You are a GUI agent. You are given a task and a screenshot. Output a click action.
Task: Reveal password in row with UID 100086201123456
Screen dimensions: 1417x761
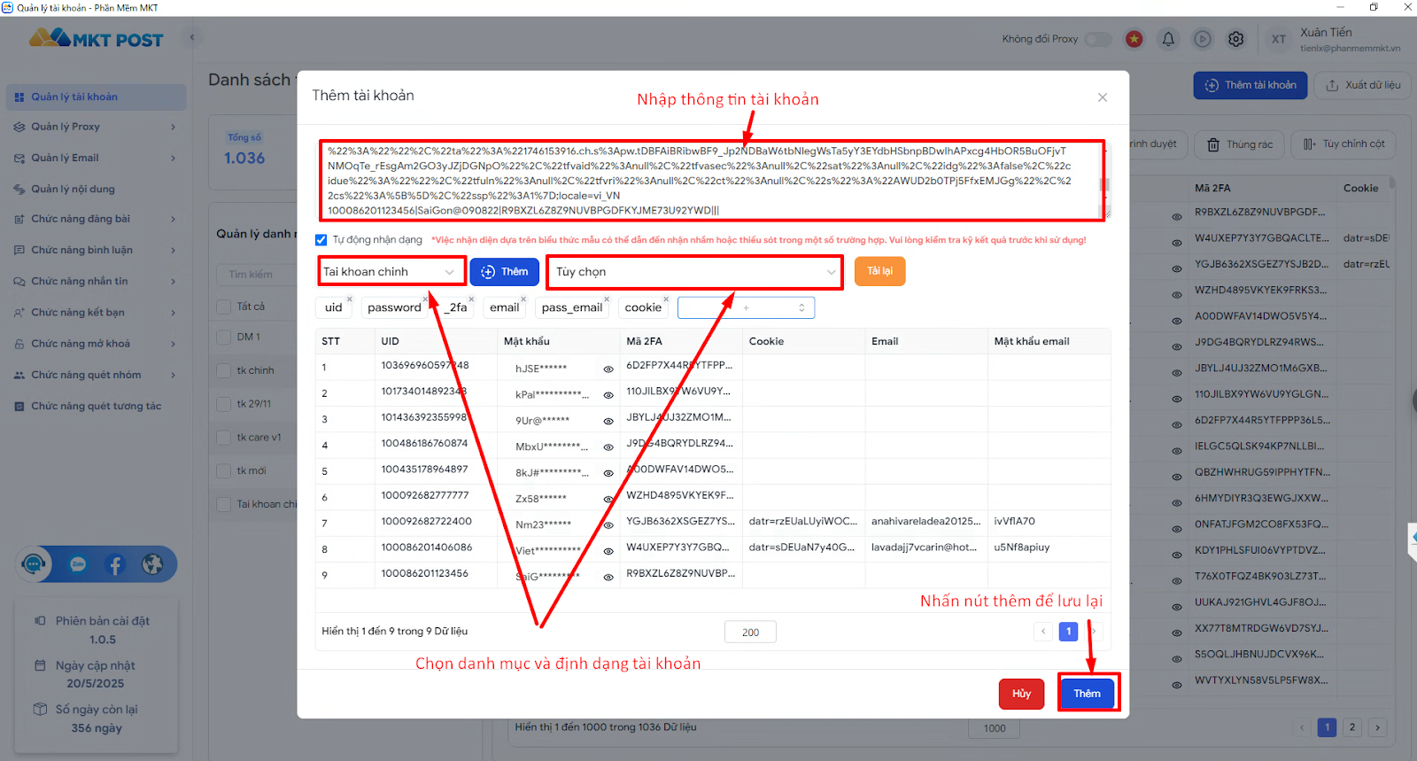pyautogui.click(x=608, y=578)
